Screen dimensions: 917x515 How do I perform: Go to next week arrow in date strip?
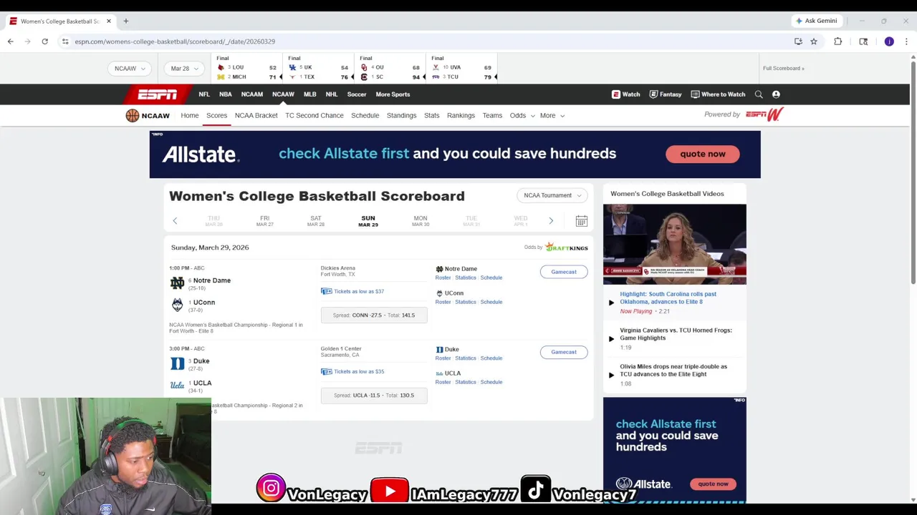point(551,221)
